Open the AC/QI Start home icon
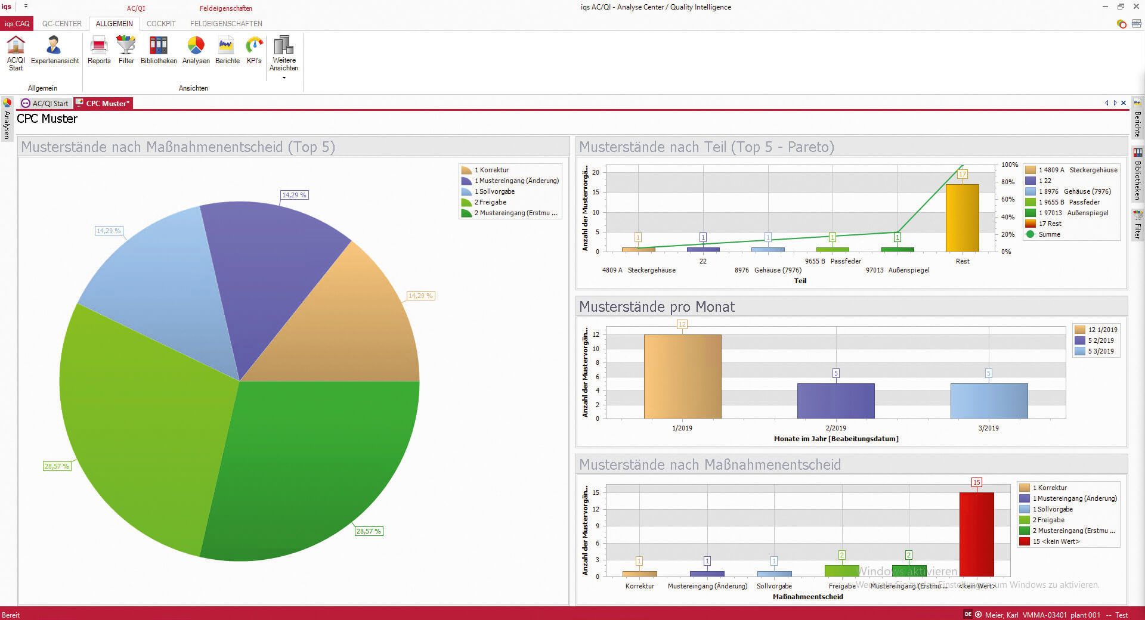Viewport: 1145px width, 620px height. [x=16, y=52]
